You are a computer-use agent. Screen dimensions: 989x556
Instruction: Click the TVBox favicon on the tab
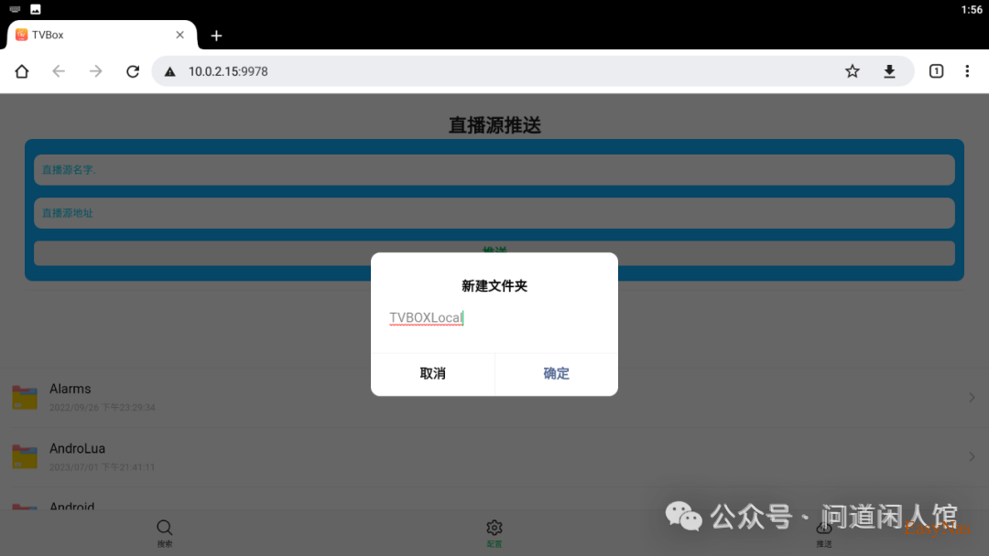tap(21, 35)
